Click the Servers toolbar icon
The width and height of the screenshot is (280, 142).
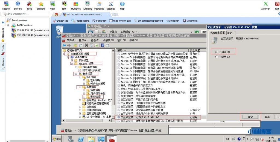coord(17,5)
